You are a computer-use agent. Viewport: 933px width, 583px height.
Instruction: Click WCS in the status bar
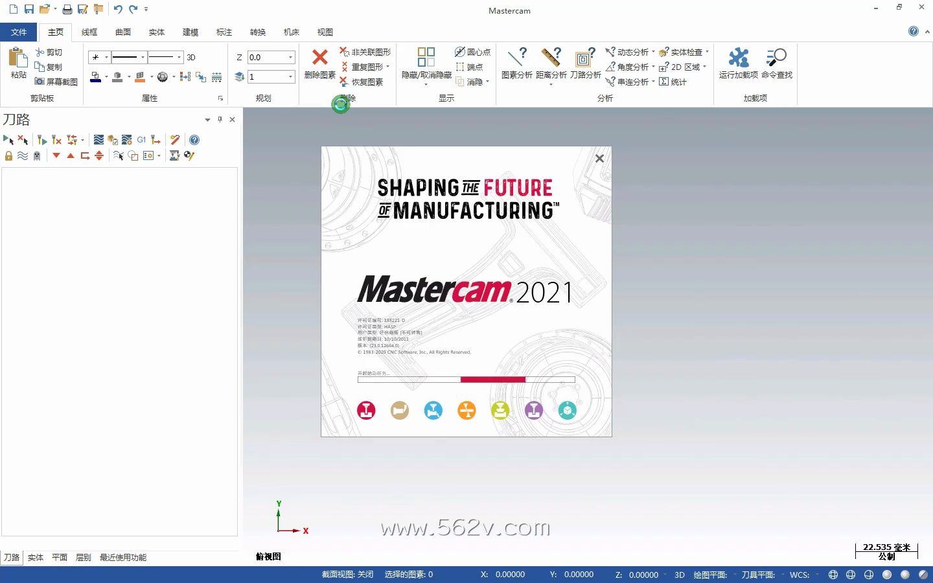800,575
